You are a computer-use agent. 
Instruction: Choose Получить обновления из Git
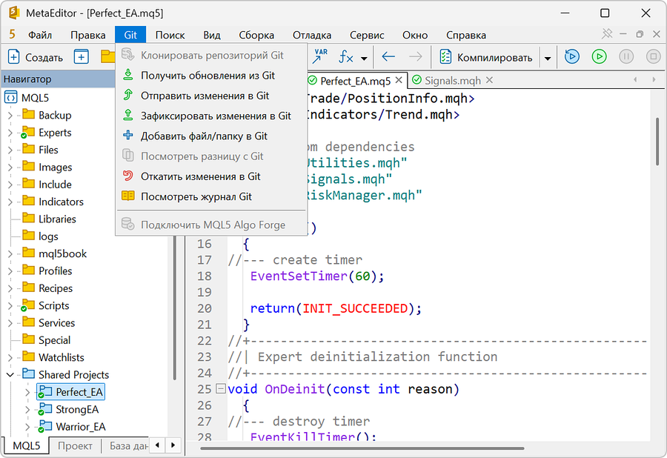211,76
